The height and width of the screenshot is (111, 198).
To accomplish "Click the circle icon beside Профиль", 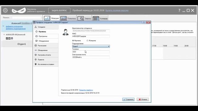I will click(37, 31).
